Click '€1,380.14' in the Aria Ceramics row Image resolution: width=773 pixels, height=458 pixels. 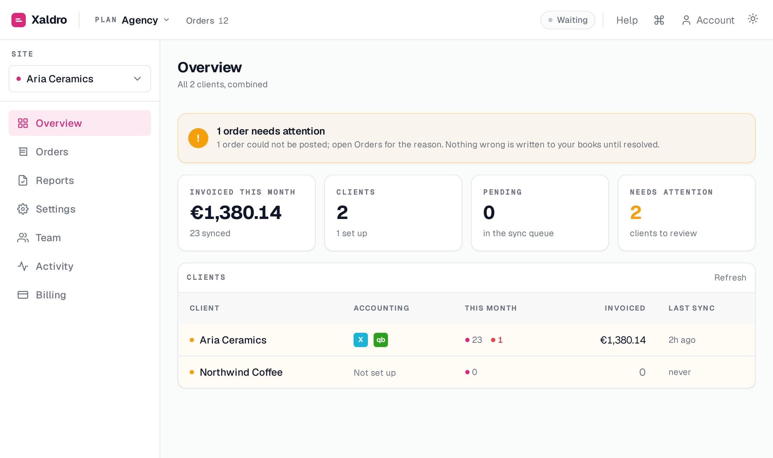tap(623, 340)
